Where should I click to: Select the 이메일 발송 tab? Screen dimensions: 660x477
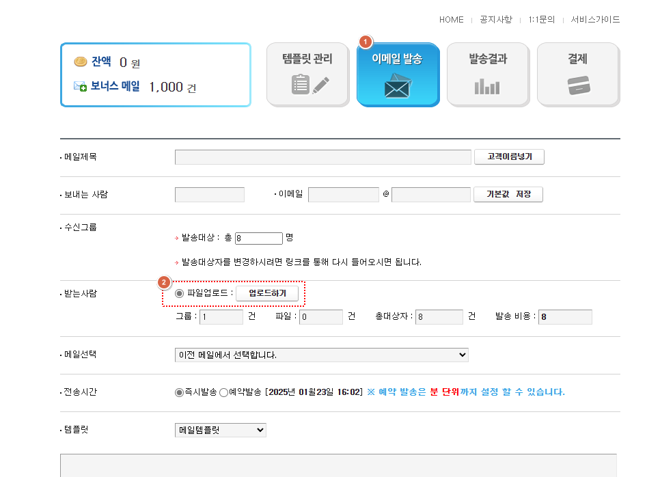[x=398, y=74]
